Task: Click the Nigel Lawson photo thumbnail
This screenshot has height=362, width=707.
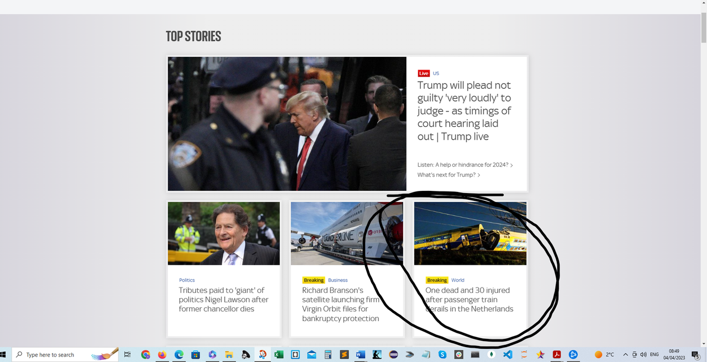Action: (x=224, y=233)
